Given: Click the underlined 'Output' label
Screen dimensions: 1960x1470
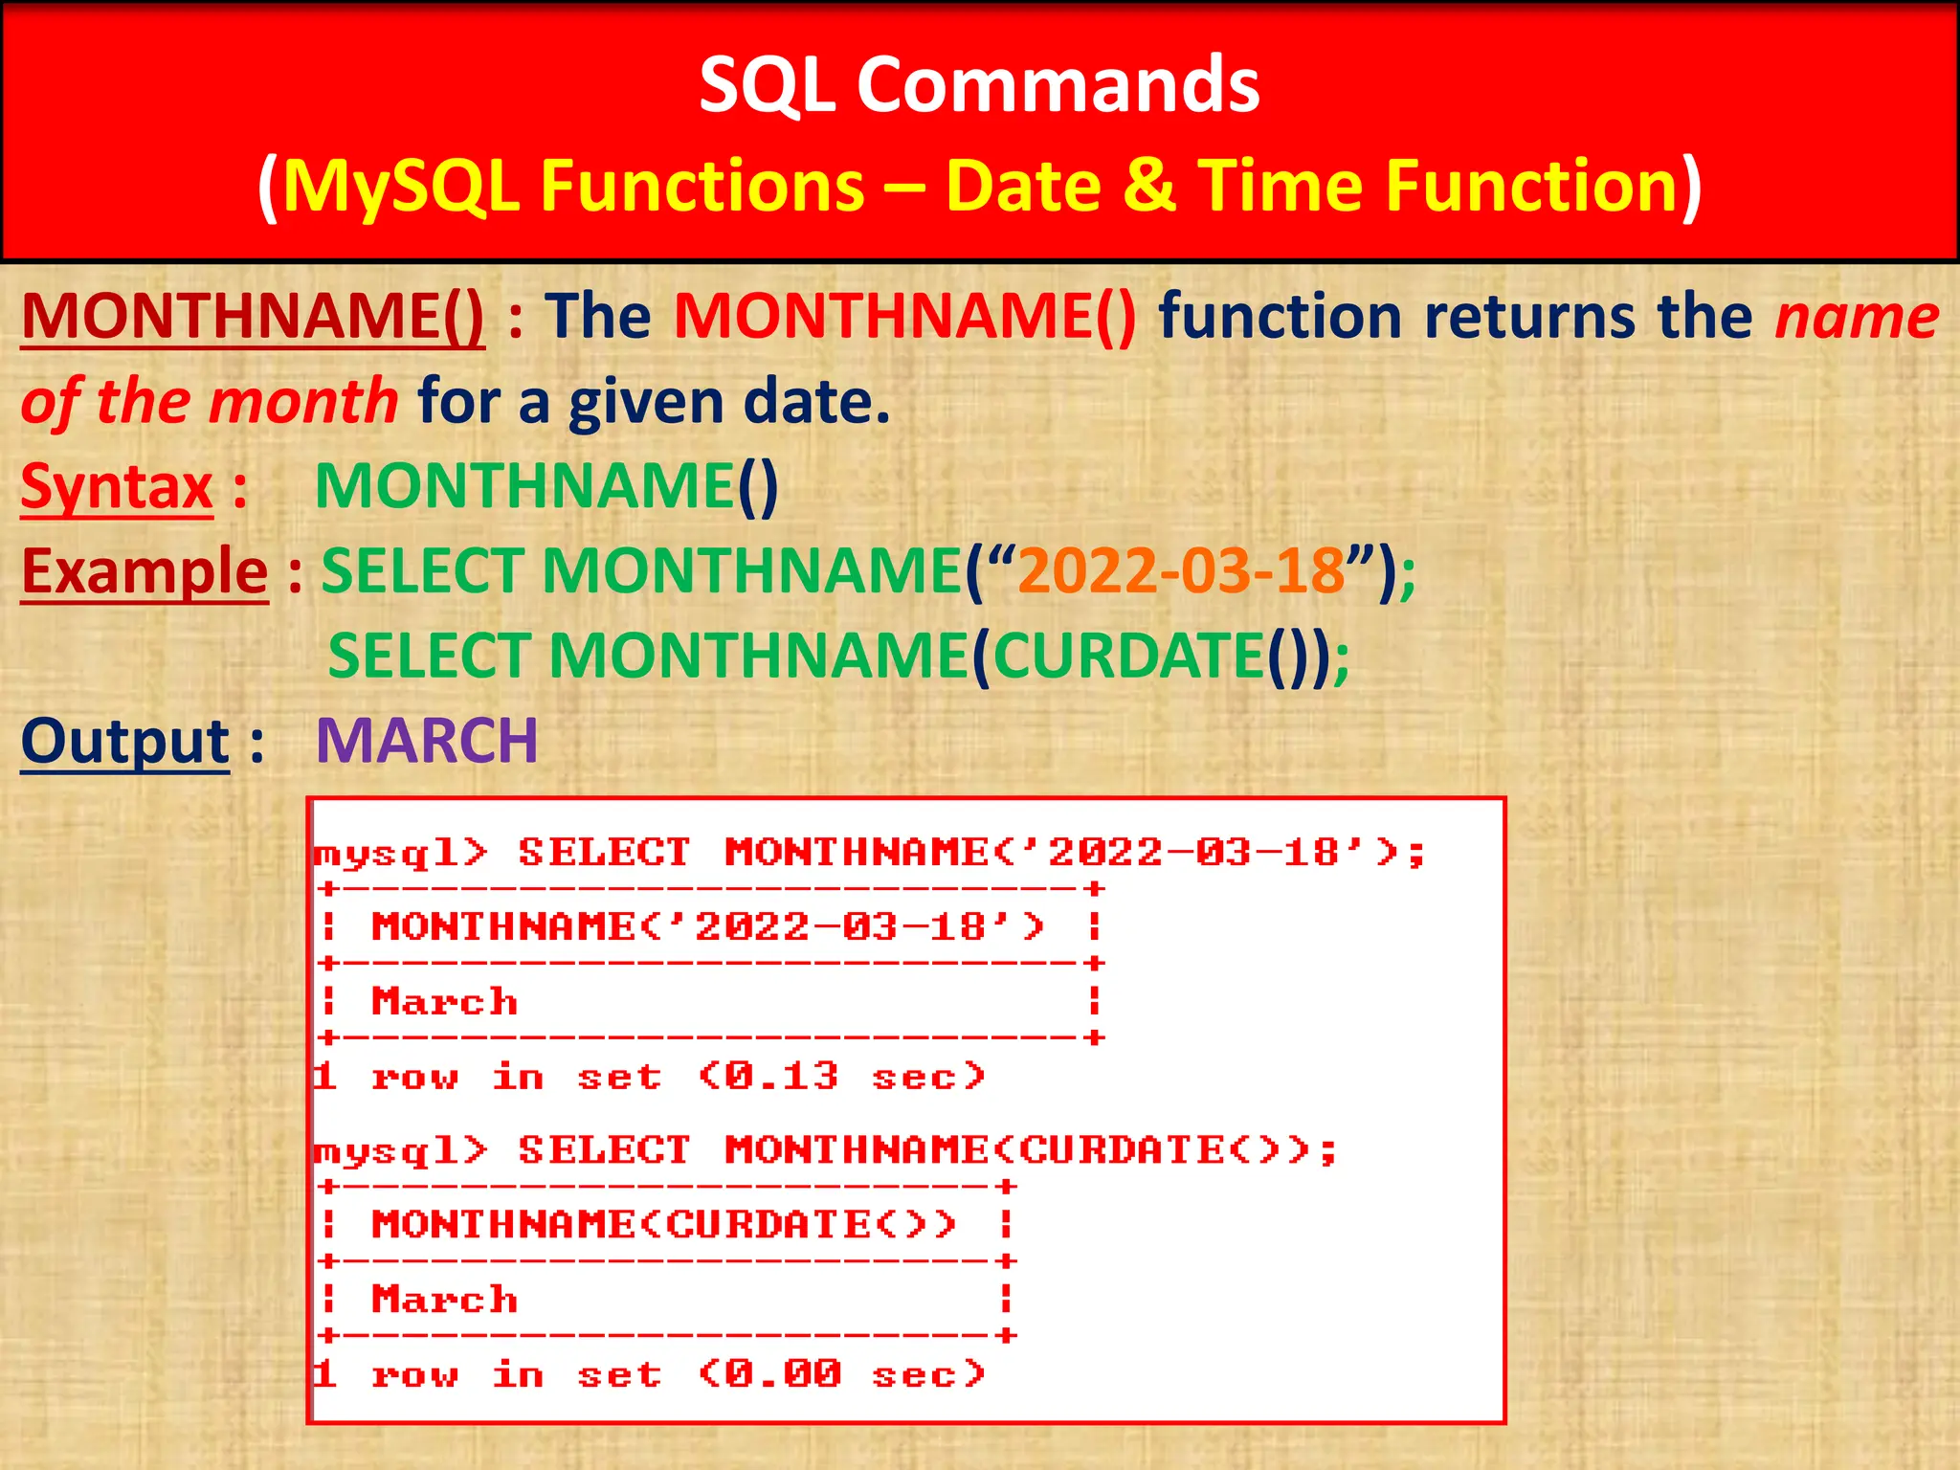Looking at the screenshot, I should 125,742.
